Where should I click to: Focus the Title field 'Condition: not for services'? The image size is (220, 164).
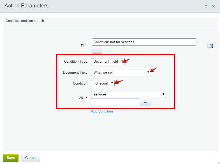pos(144,42)
